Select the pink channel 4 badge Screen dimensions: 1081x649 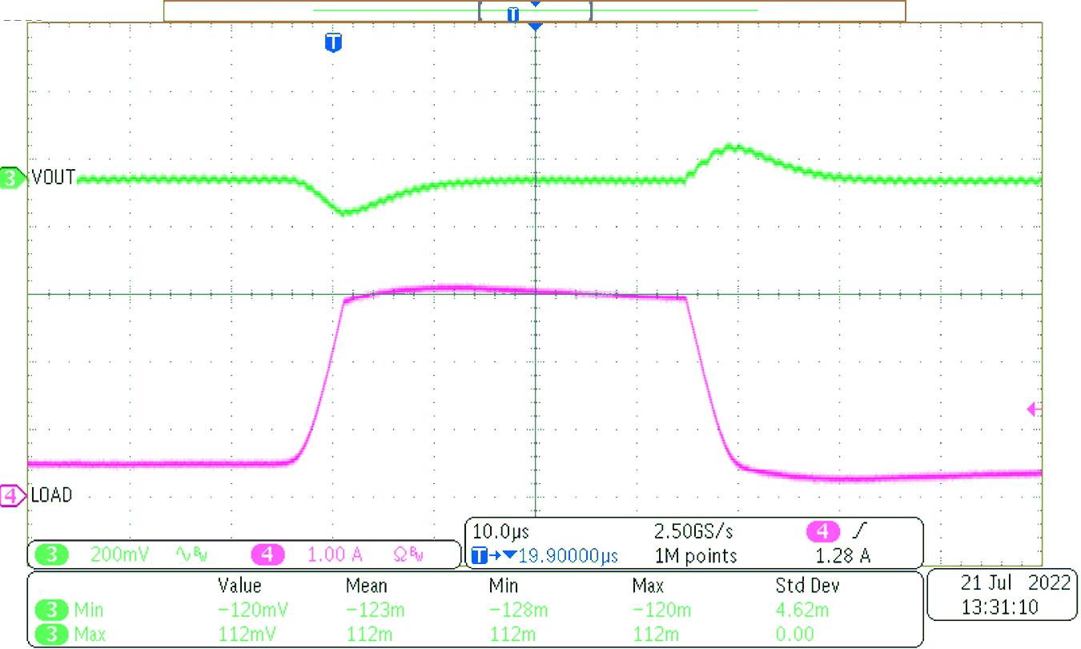[x=267, y=553]
